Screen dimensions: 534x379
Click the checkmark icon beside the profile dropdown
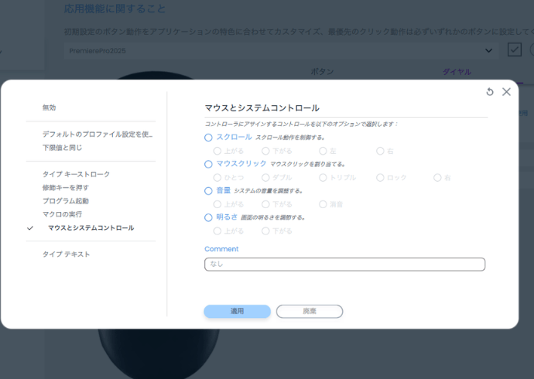(x=515, y=50)
